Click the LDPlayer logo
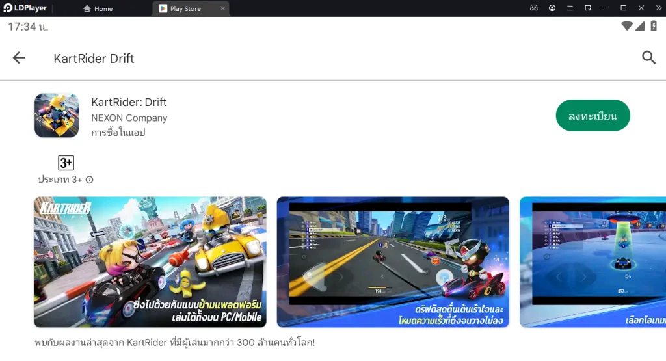 (25, 8)
